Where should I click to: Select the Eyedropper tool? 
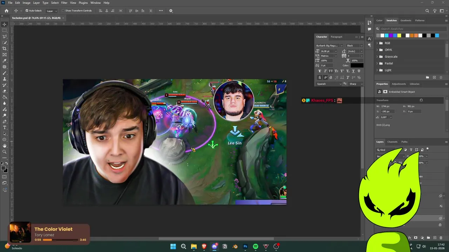(5, 61)
